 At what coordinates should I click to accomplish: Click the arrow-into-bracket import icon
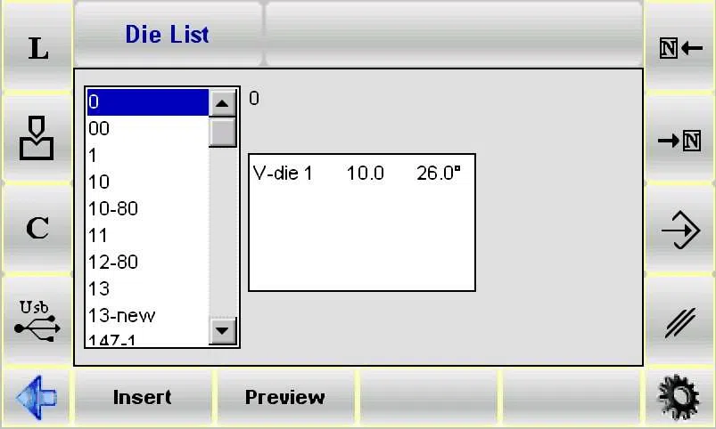click(x=680, y=230)
